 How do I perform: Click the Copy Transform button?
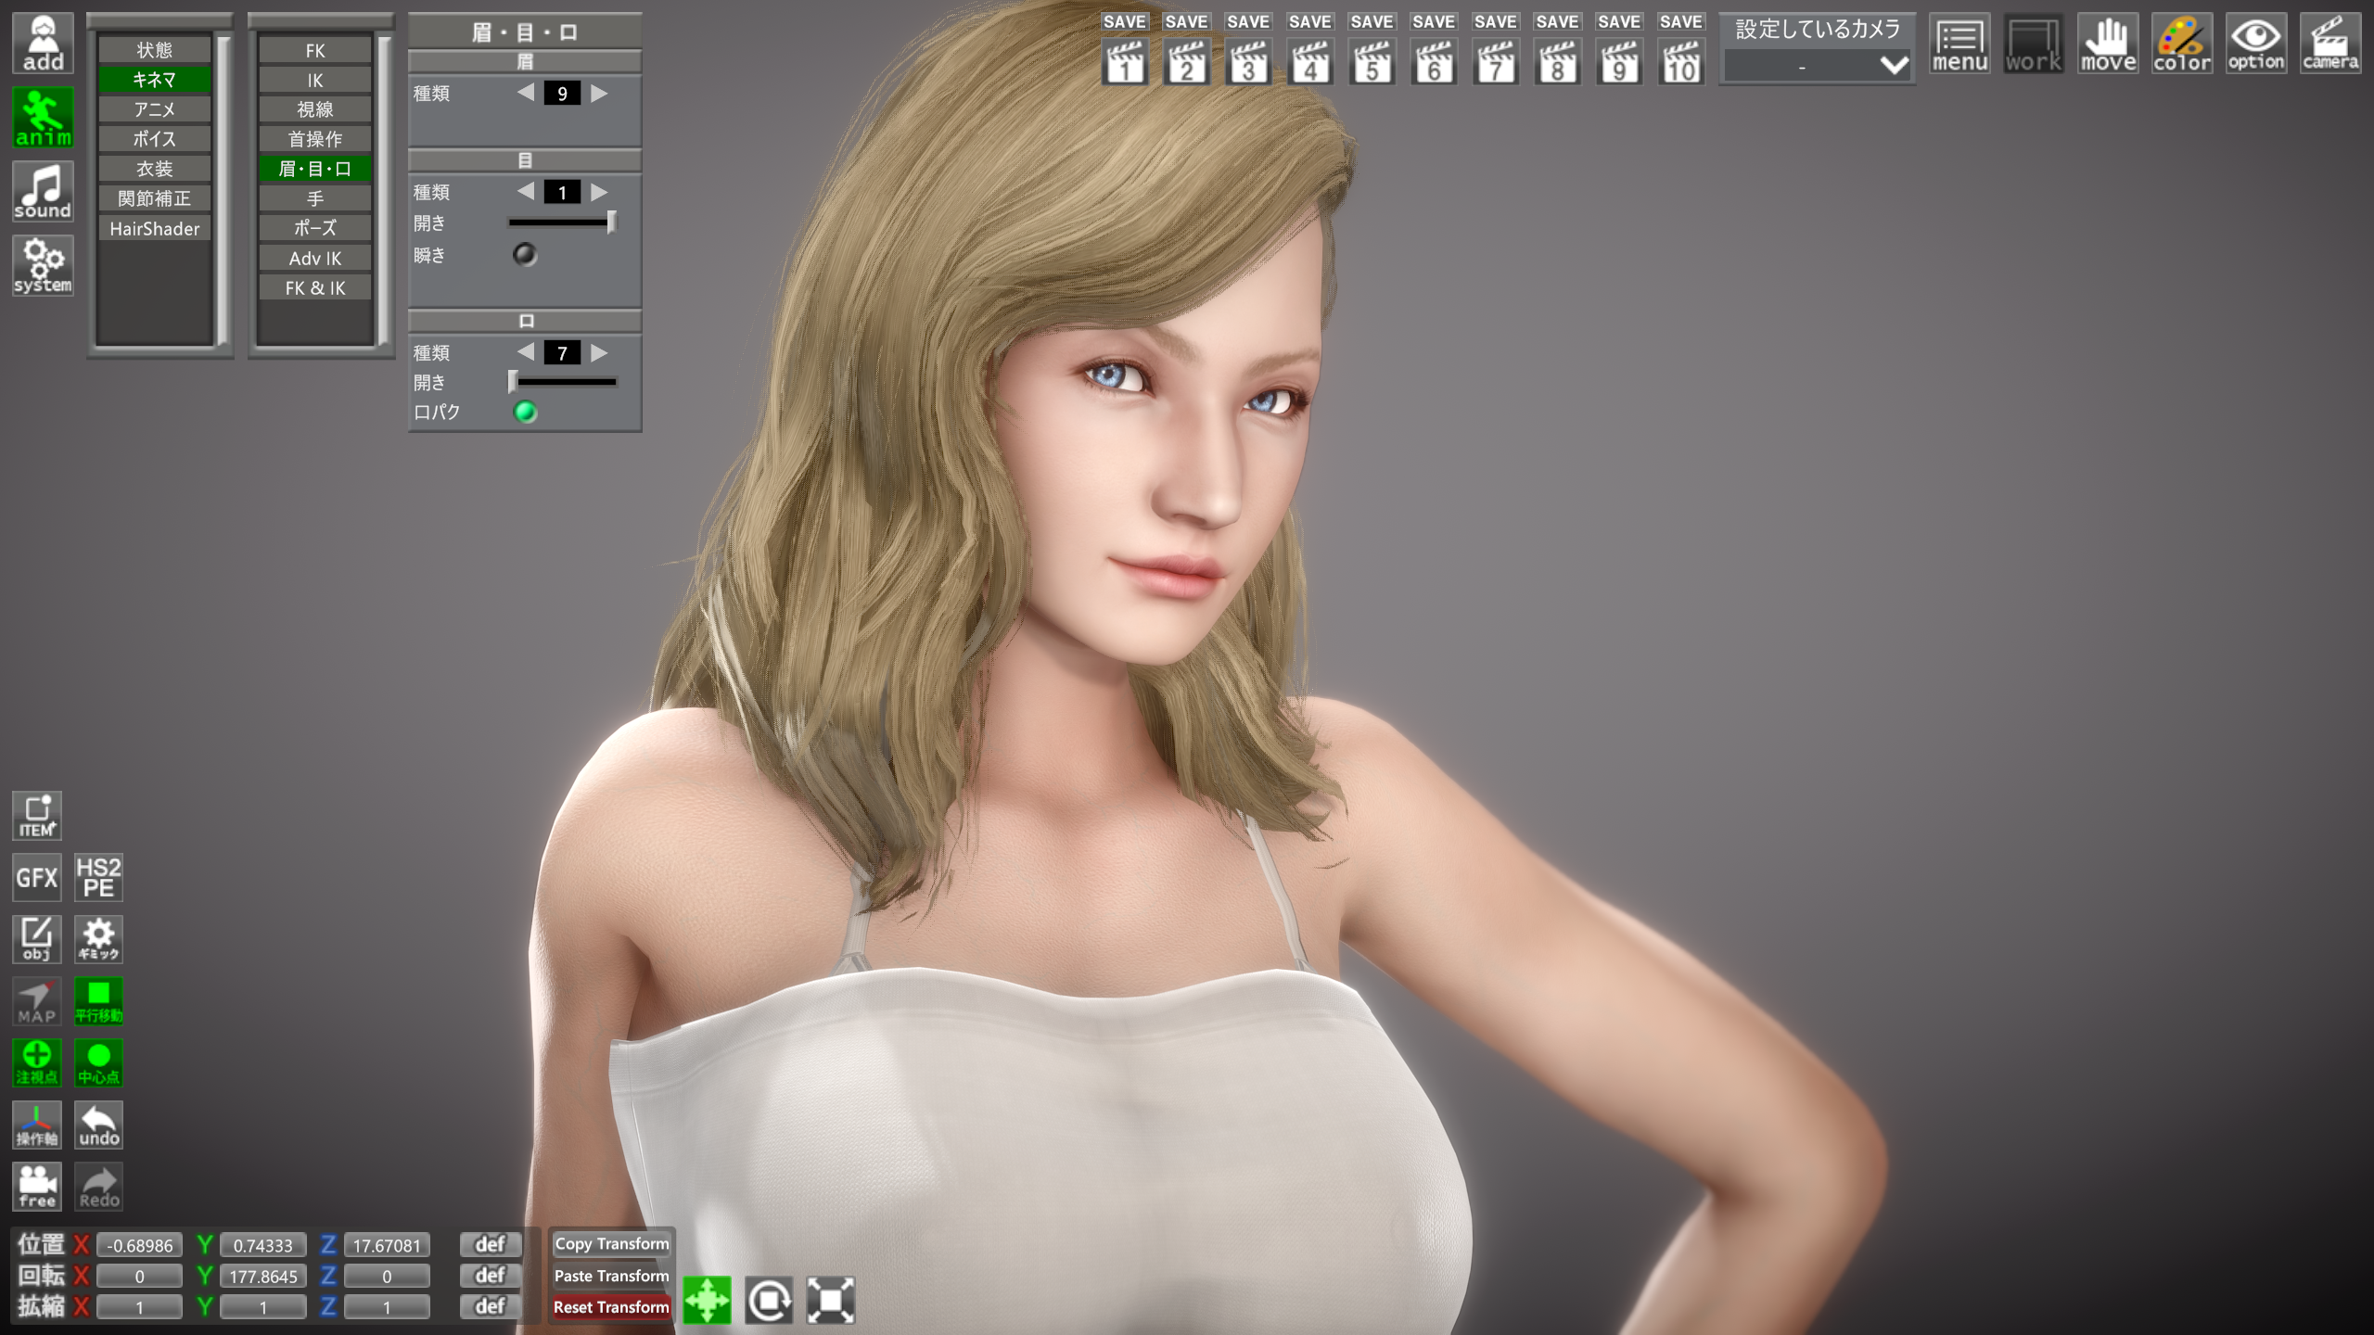(x=611, y=1244)
